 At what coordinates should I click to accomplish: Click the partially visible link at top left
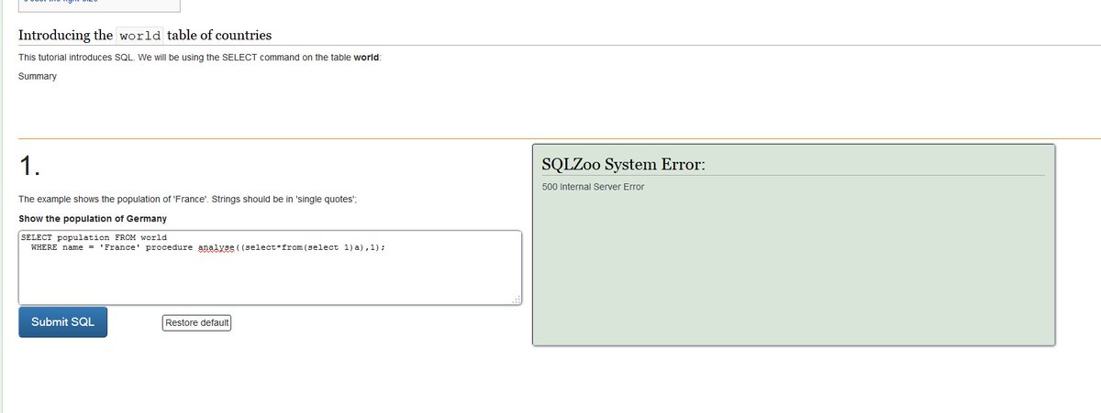60,2
